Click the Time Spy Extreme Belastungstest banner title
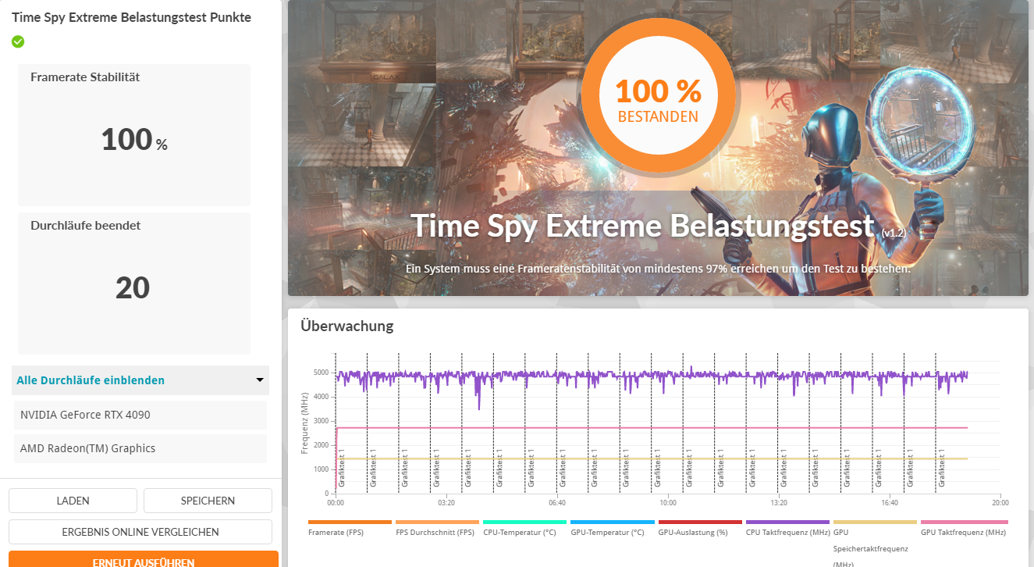Viewport: 1034px width, 567px height. pyautogui.click(x=642, y=226)
